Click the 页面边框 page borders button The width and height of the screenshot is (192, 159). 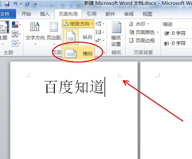coord(142,40)
